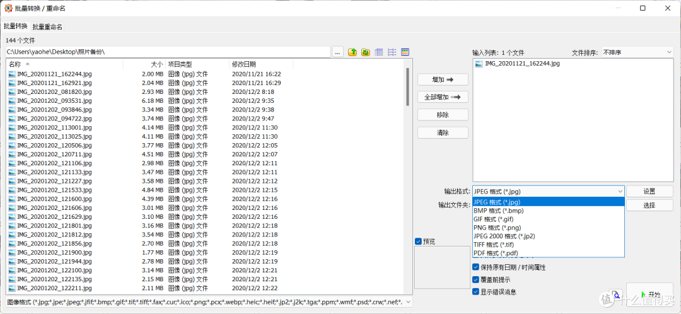This screenshot has width=681, height=314.
Task: Click the 全部增加 button
Action: (x=443, y=97)
